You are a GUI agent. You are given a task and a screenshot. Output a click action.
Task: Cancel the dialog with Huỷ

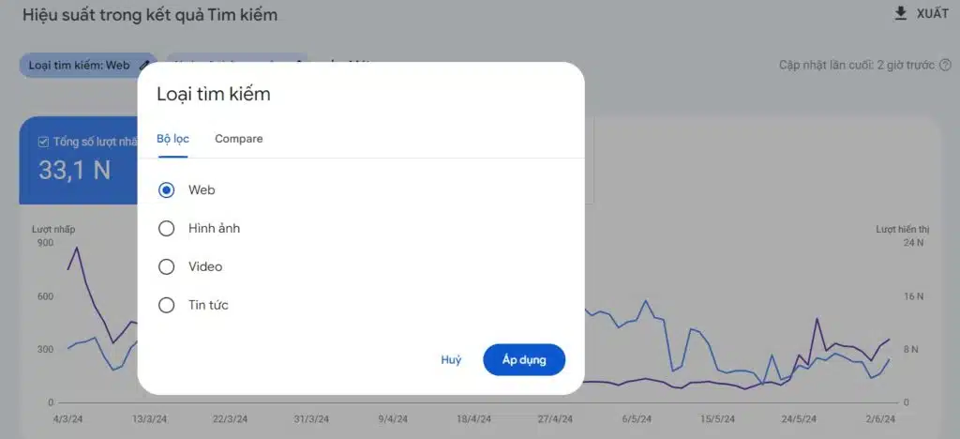pyautogui.click(x=451, y=360)
